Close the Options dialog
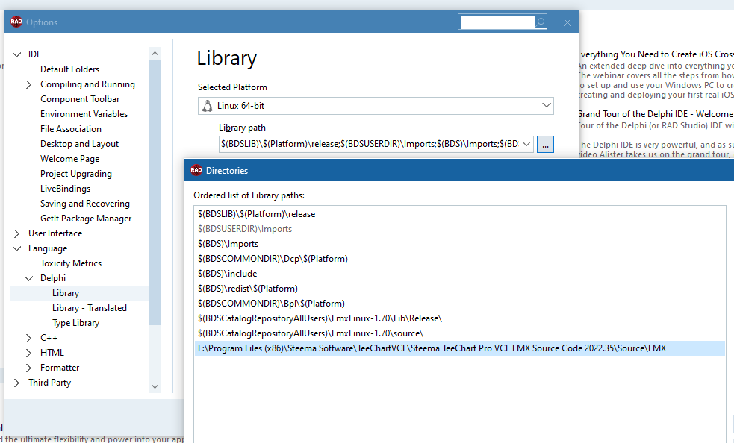This screenshot has height=443, width=734. (x=567, y=22)
